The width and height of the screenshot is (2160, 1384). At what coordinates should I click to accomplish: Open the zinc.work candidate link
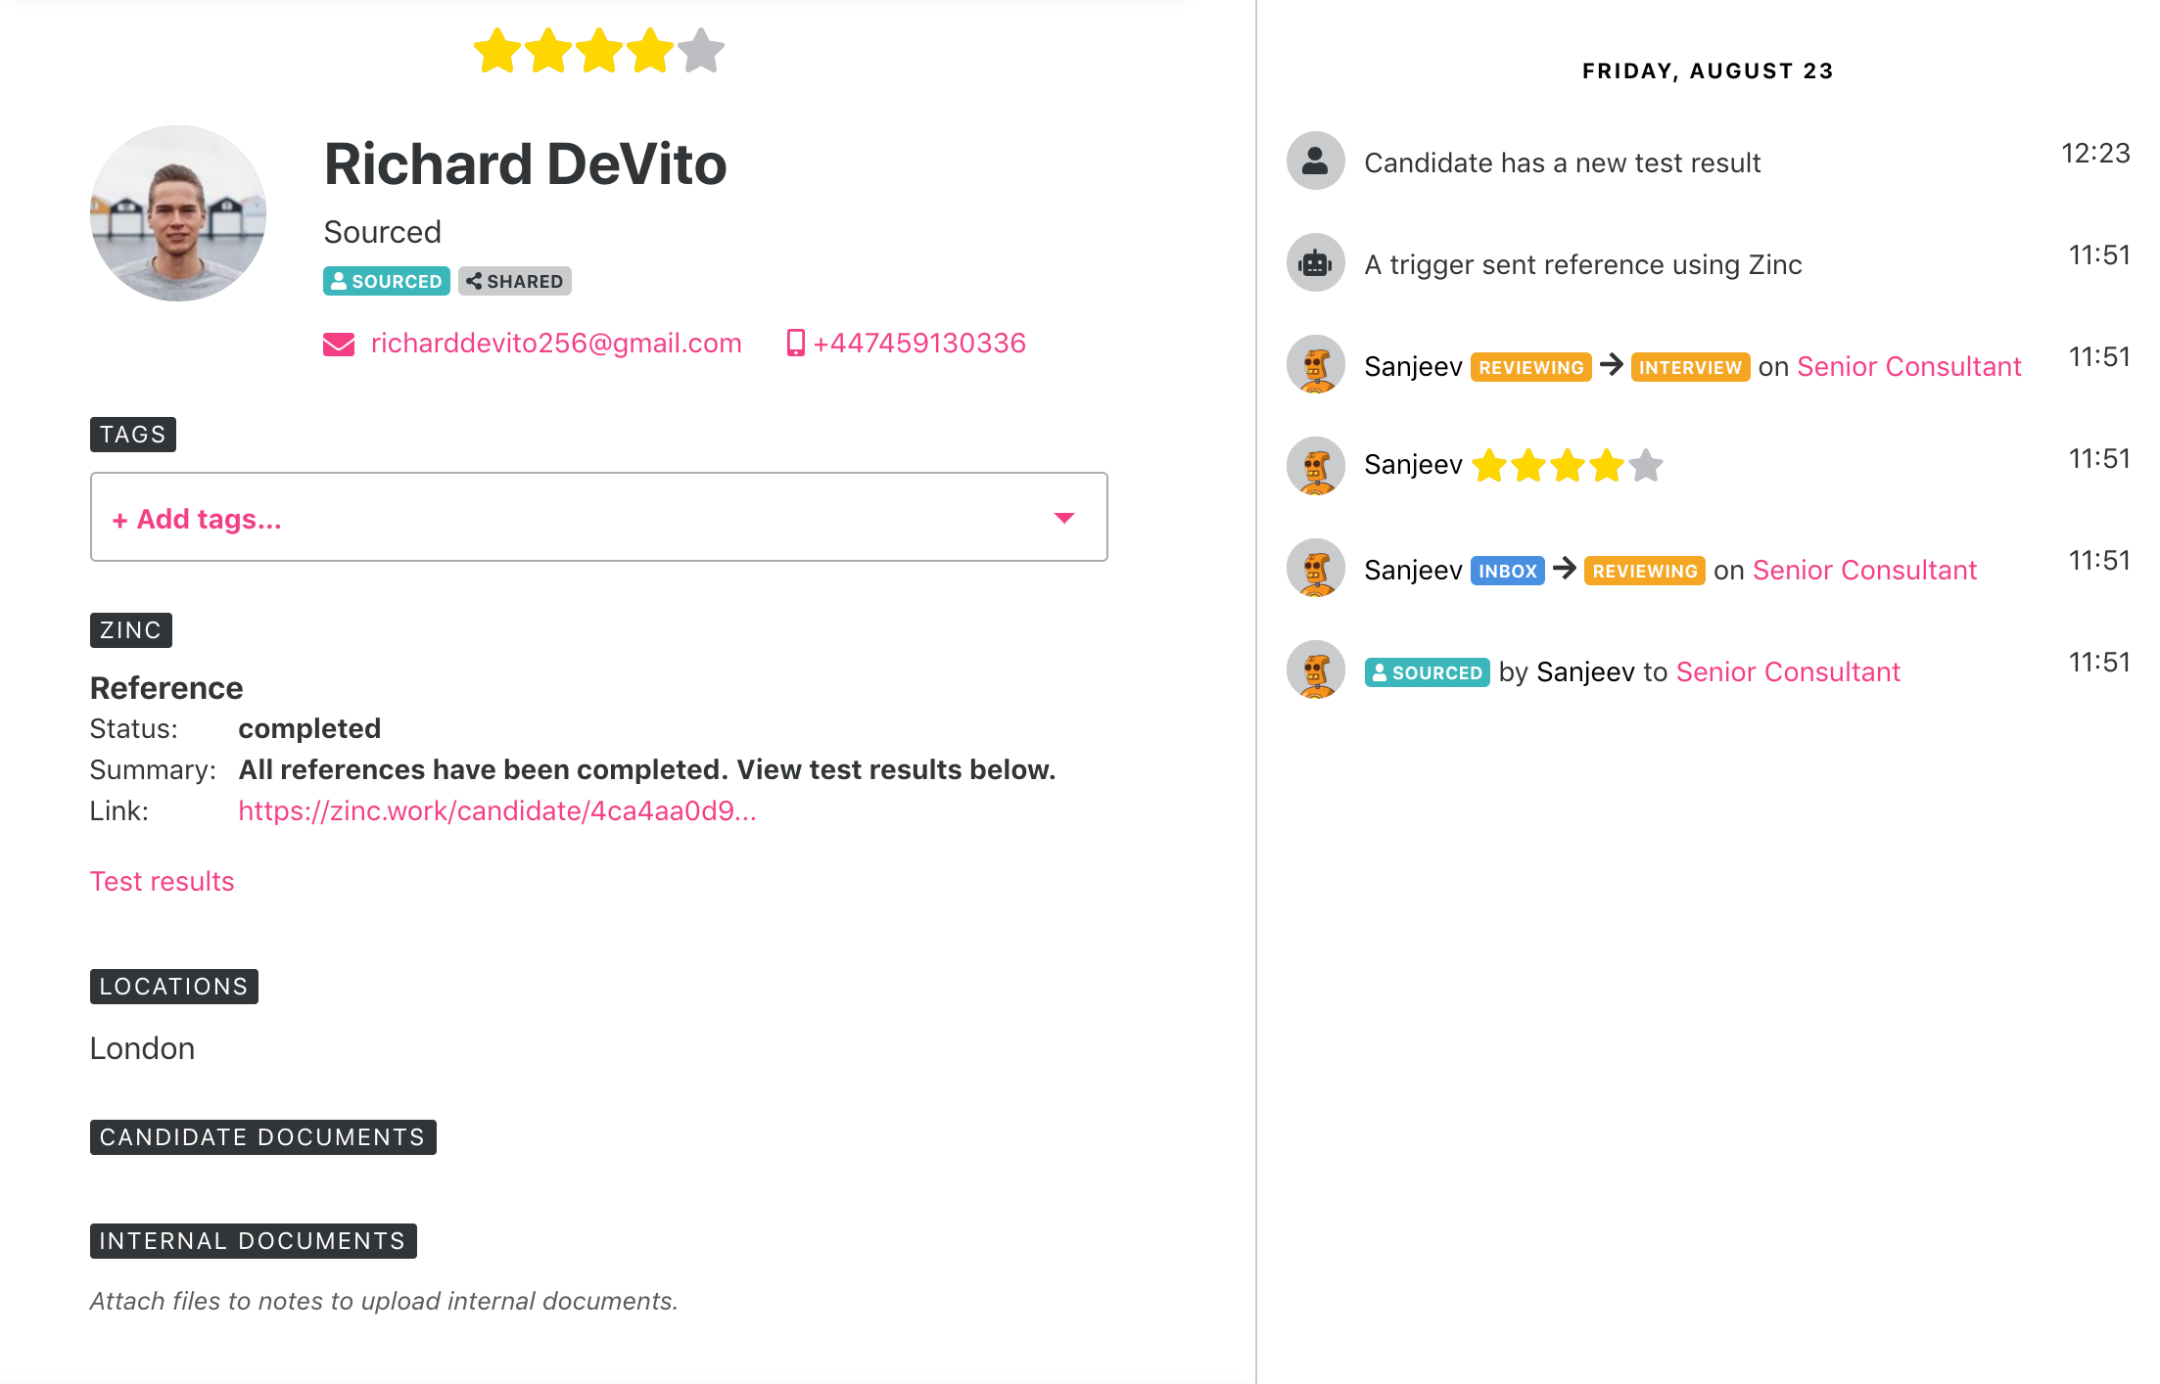tap(497, 811)
